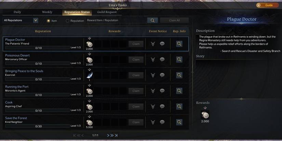Image resolution: width=282 pixels, height=141 pixels.
Task: Click the Poisonous Desert progress bar
Action: pyautogui.click(x=37, y=64)
